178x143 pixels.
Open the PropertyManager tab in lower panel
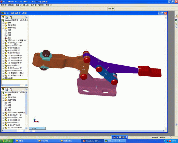click(x=7, y=89)
